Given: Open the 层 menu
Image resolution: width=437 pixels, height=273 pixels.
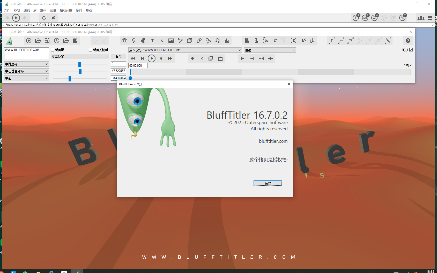Looking at the screenshot, I should pos(35,11).
